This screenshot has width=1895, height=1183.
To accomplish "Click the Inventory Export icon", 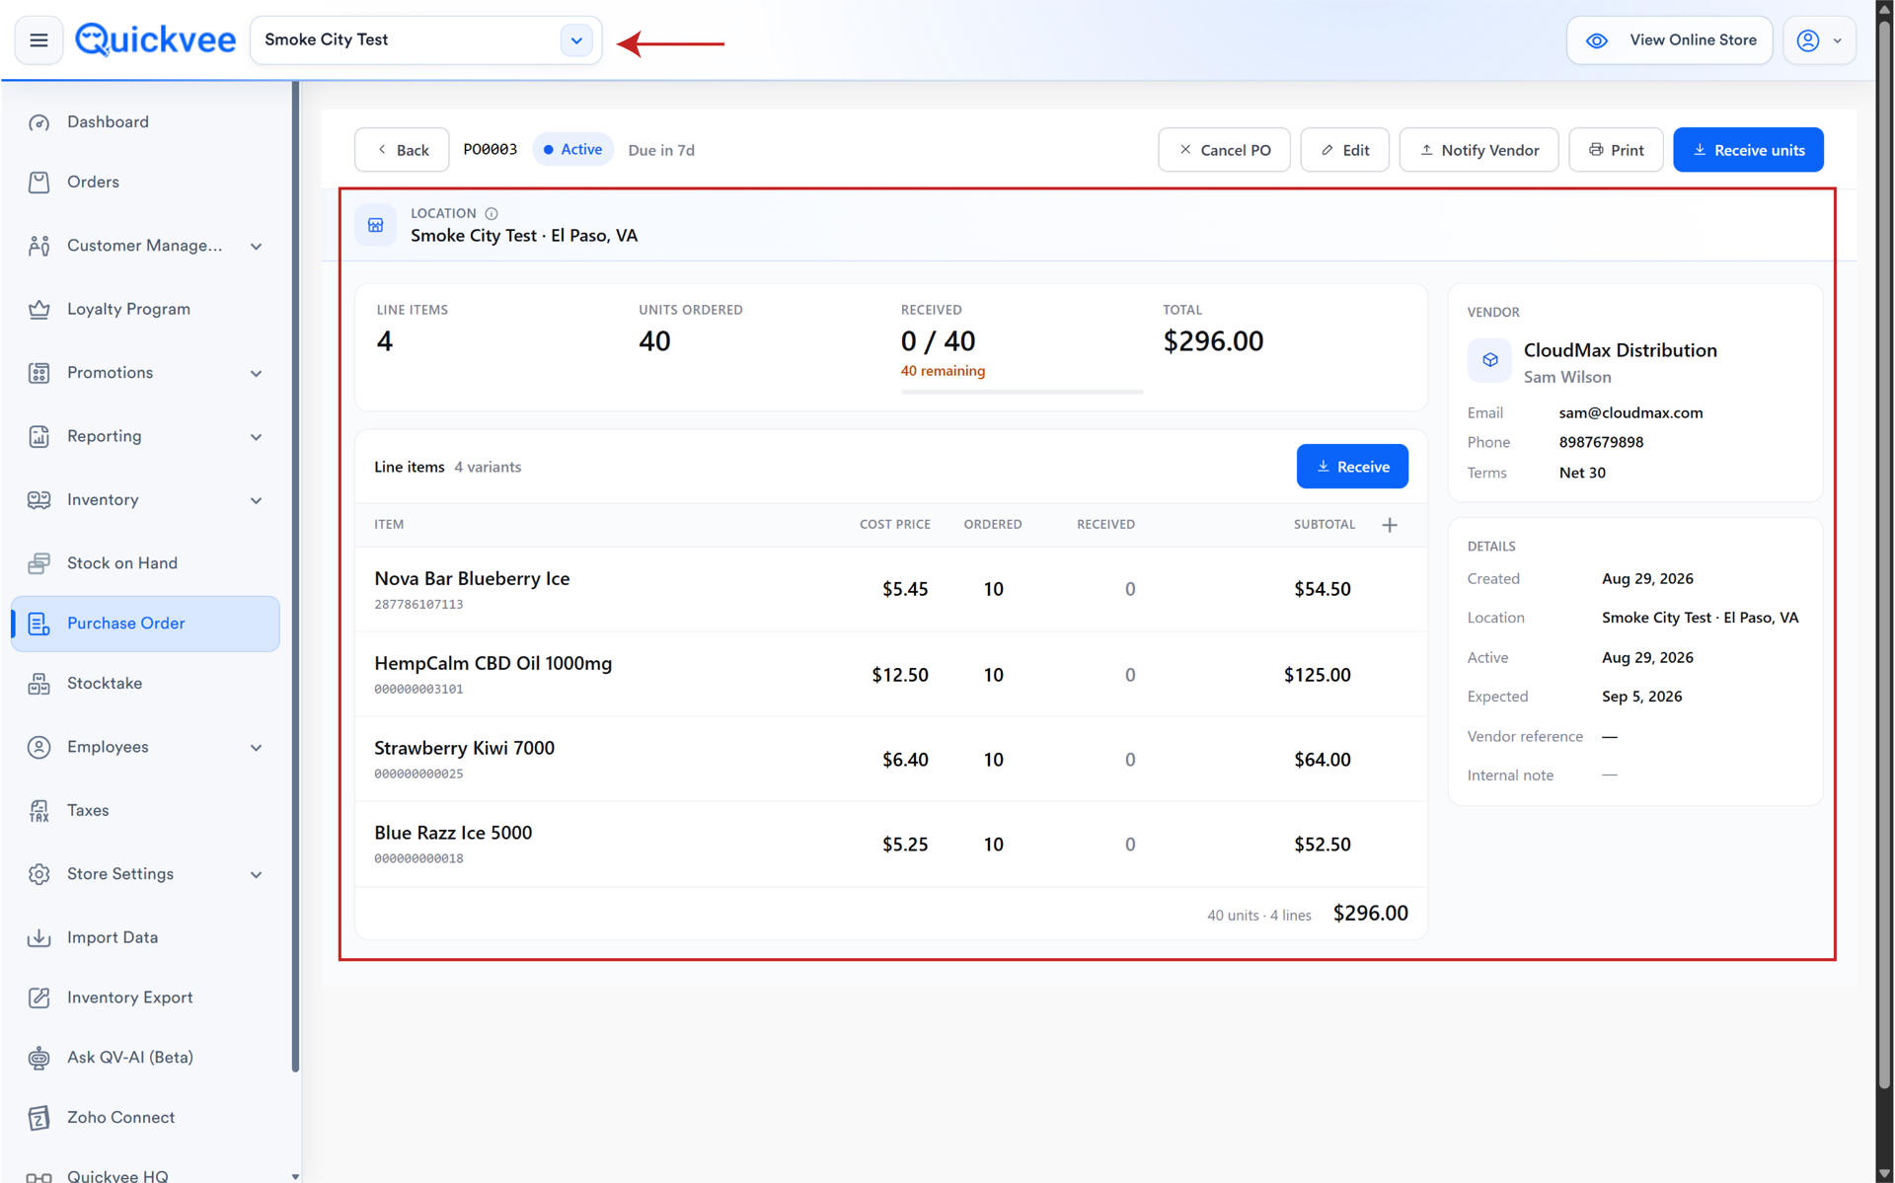I will [x=38, y=998].
